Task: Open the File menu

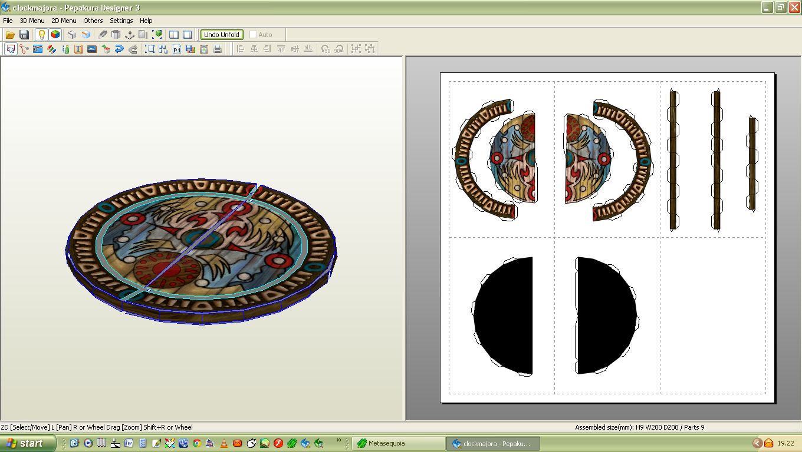Action: click(x=8, y=21)
